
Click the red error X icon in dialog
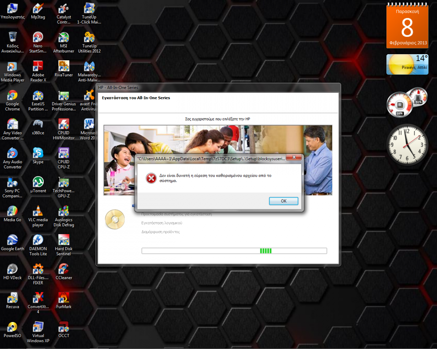tap(151, 178)
